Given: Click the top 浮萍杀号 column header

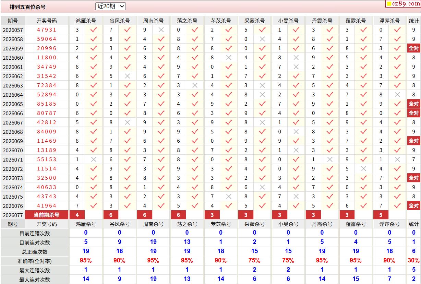Looking at the screenshot, I should pyautogui.click(x=389, y=21).
